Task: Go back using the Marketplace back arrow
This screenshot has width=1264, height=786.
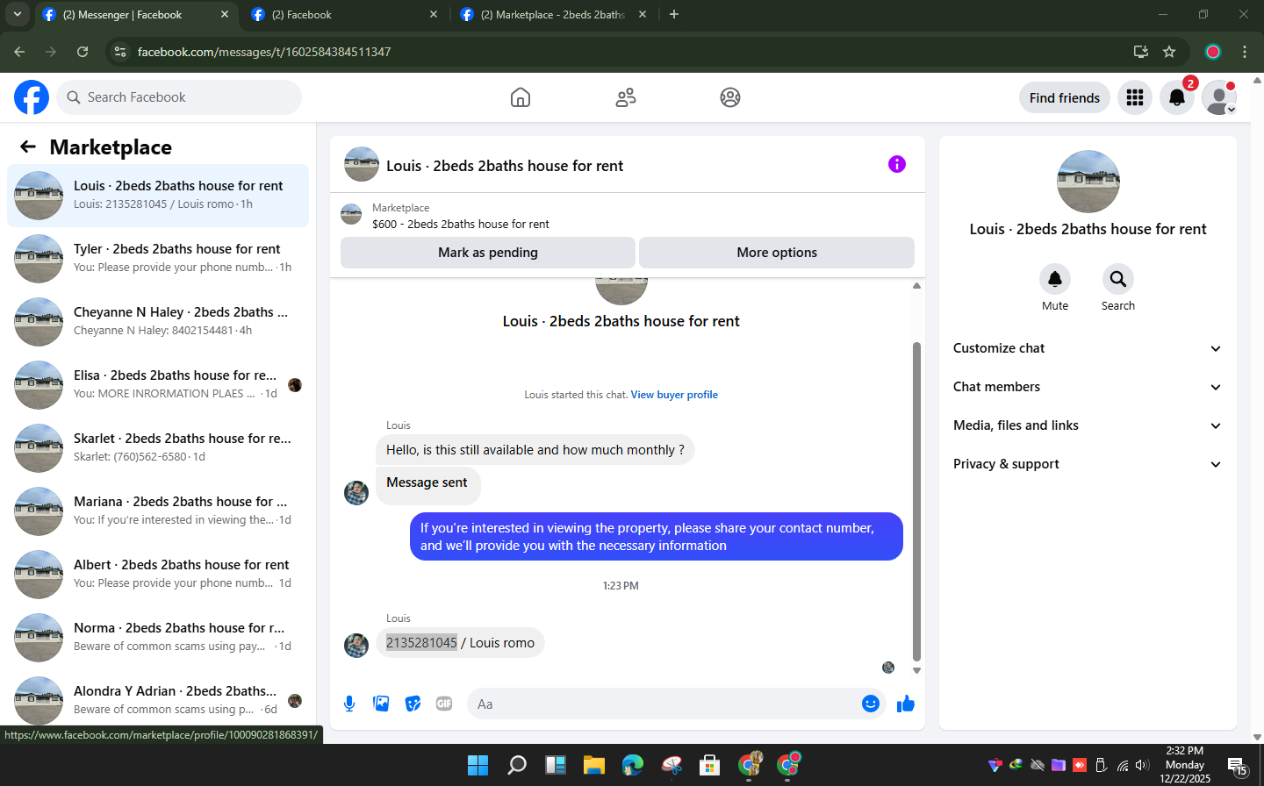Action: [x=28, y=146]
